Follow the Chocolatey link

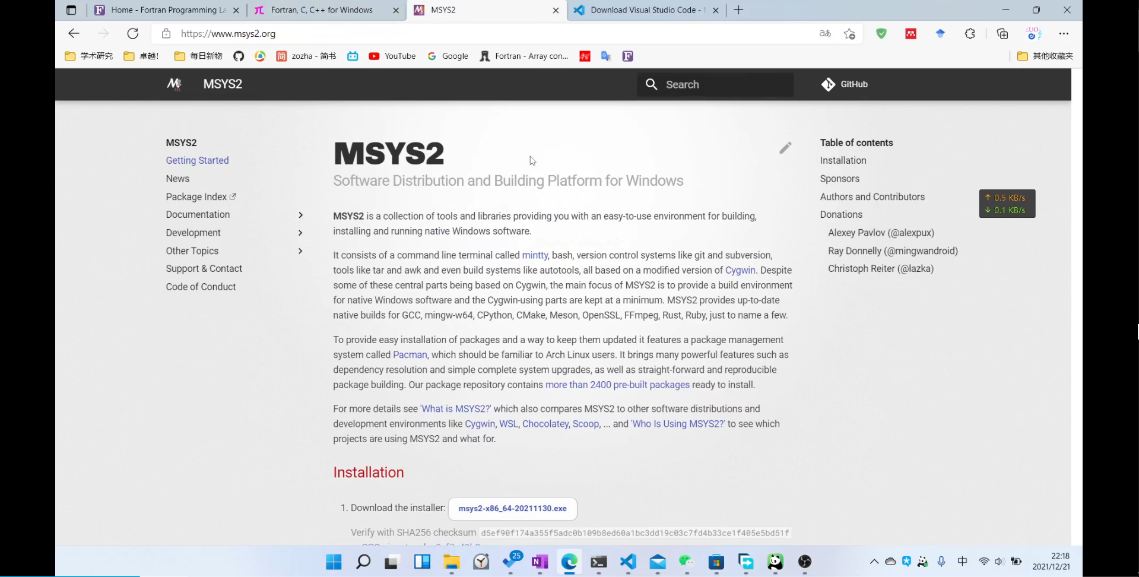pyautogui.click(x=545, y=424)
